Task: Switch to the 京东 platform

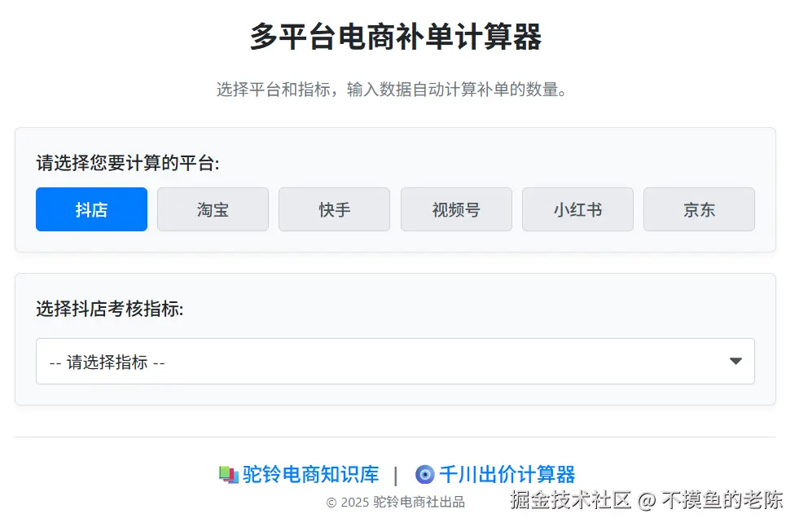Action: 699,209
